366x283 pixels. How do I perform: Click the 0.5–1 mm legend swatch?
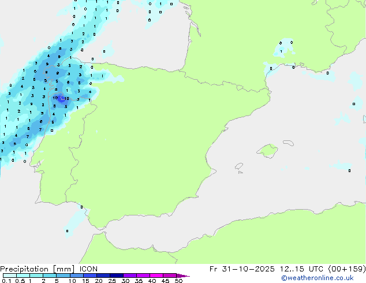(x=23, y=275)
